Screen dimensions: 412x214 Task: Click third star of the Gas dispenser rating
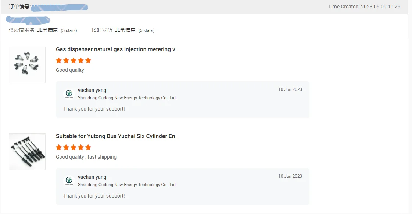[x=74, y=60]
